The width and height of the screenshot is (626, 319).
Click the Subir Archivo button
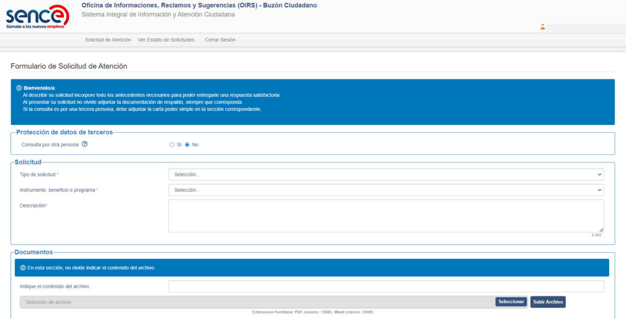point(548,302)
